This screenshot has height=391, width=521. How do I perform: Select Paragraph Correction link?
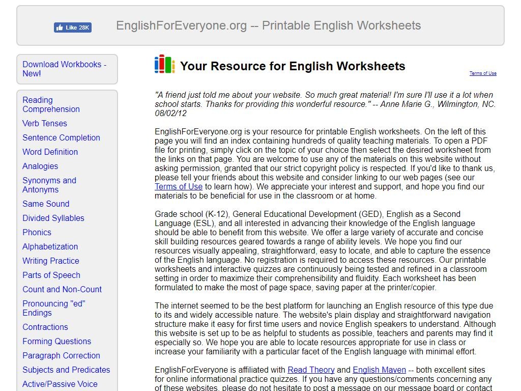[61, 356]
